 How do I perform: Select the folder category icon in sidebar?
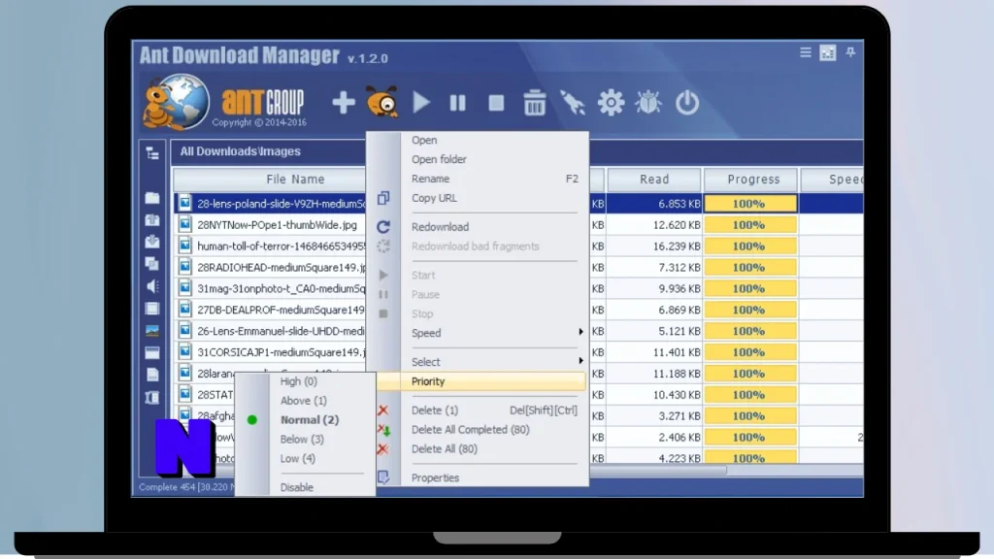pyautogui.click(x=152, y=198)
